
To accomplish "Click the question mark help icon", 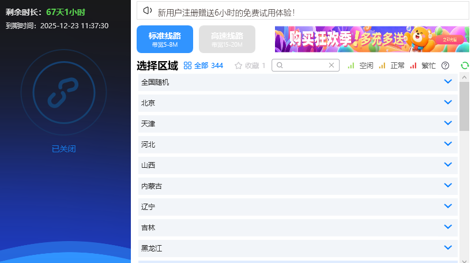I will pyautogui.click(x=445, y=66).
